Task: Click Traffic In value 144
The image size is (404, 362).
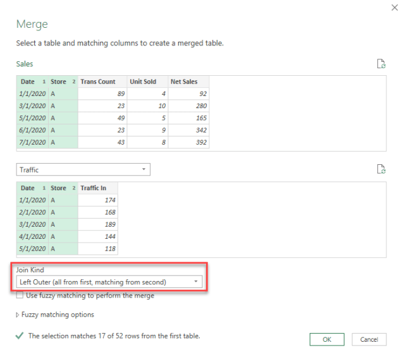Action: click(x=98, y=236)
